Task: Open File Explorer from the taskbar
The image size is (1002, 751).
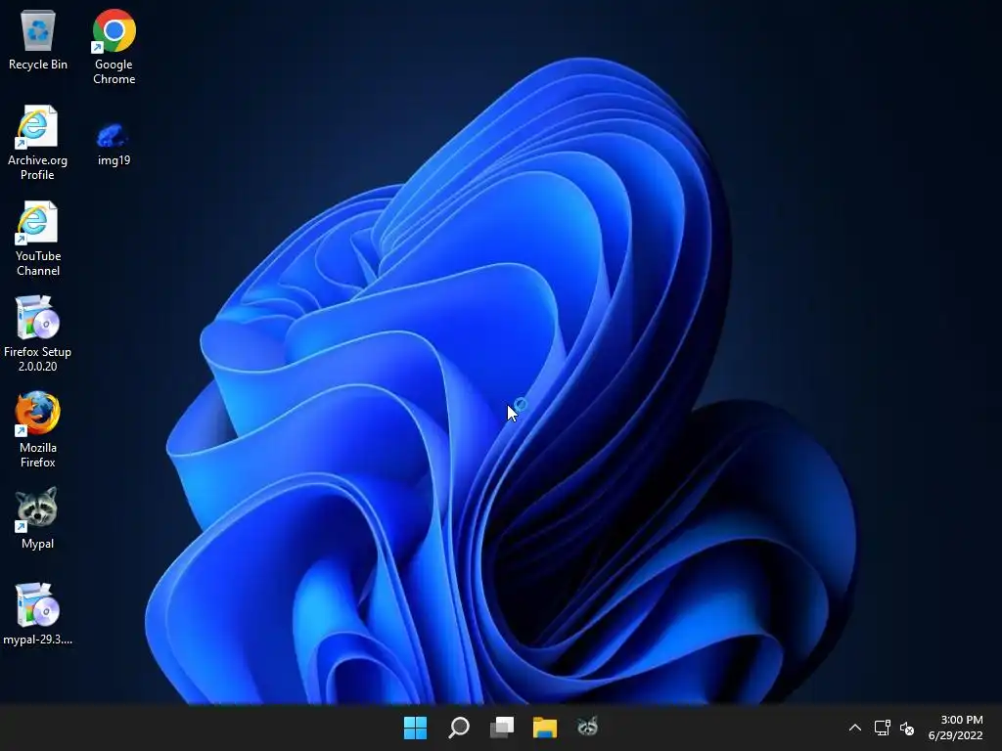Action: pyautogui.click(x=544, y=728)
